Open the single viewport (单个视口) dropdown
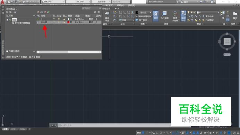This screenshot has width=240, height=135. click(142, 20)
